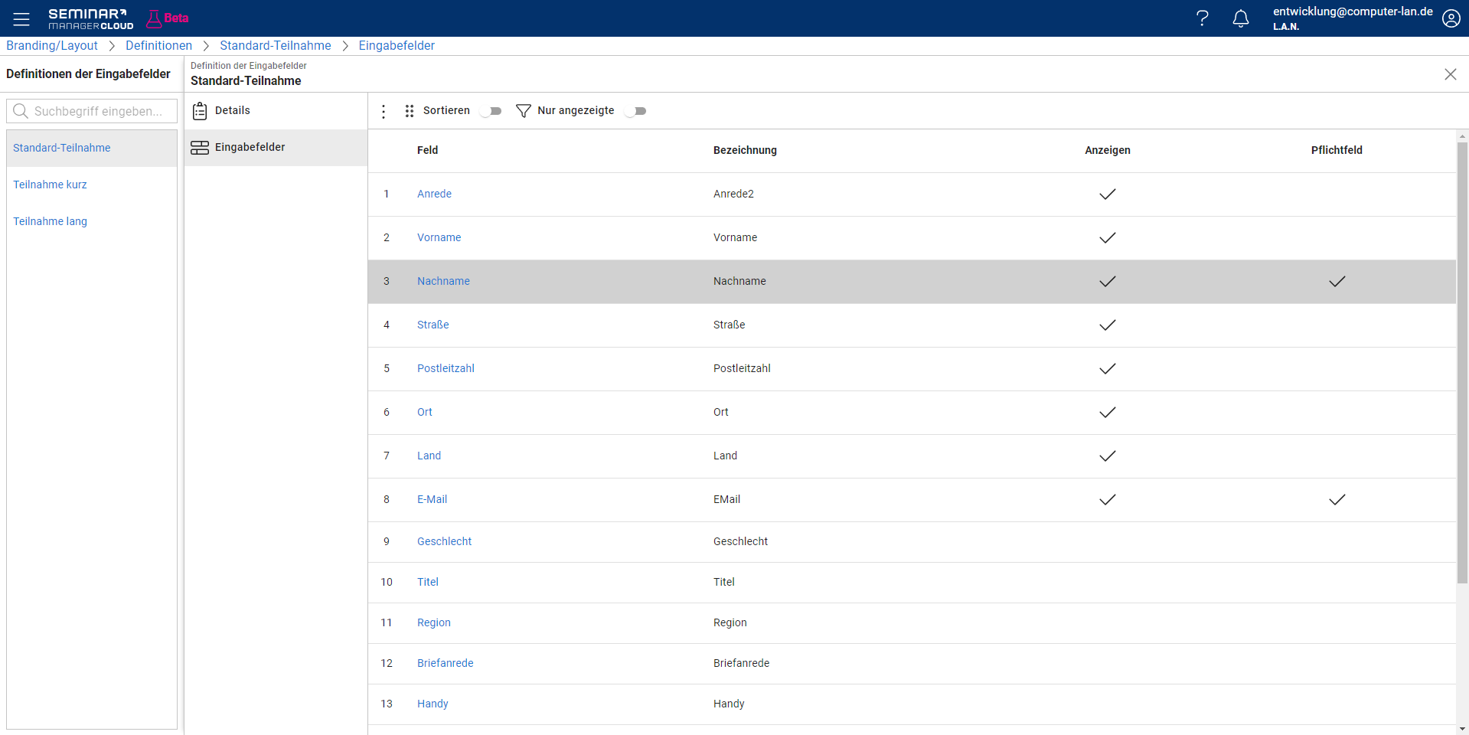Select Teilnahme kurz definition

[x=92, y=185]
